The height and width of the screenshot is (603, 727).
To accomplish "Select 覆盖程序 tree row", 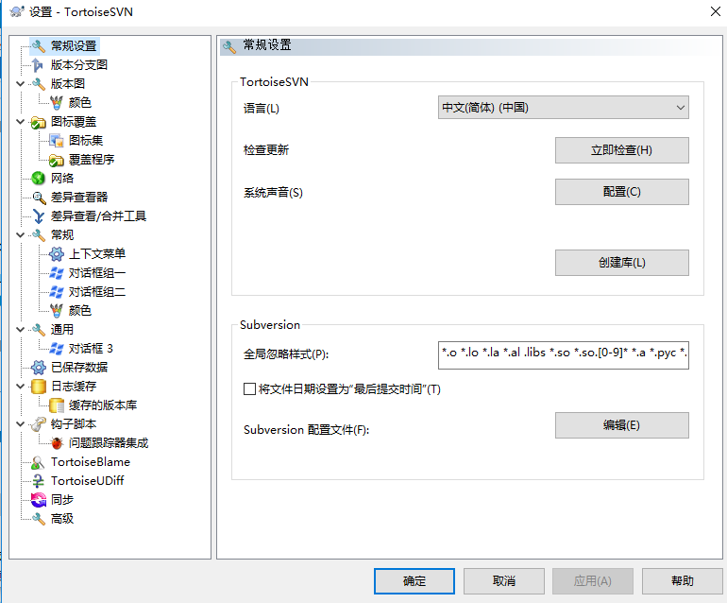I will coord(92,160).
